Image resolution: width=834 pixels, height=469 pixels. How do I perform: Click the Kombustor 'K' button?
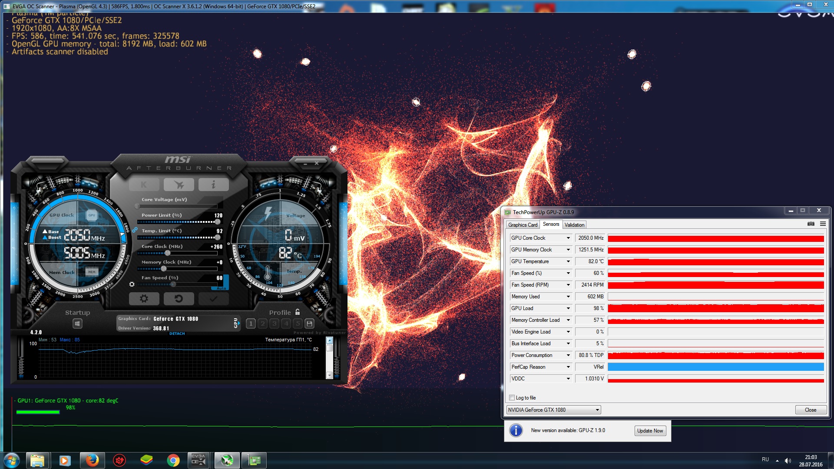[x=144, y=185]
